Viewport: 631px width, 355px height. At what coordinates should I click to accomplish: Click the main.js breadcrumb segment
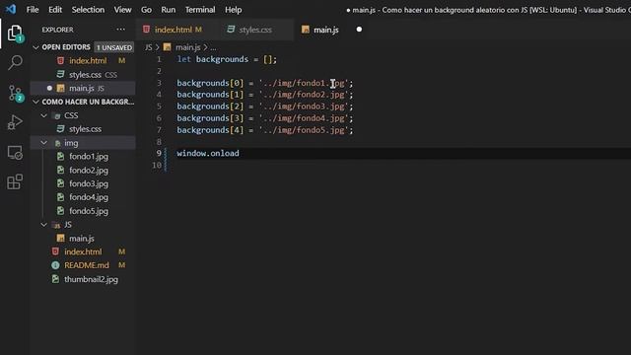coord(187,47)
